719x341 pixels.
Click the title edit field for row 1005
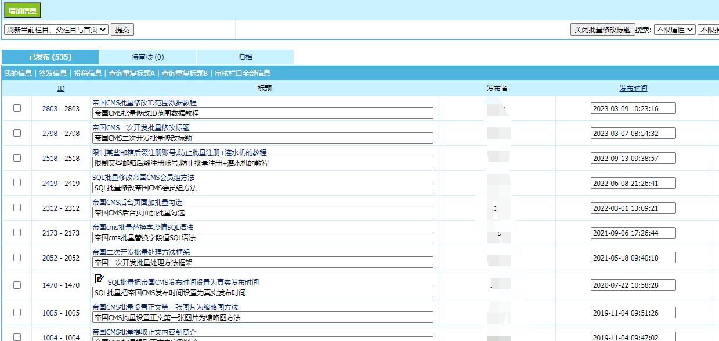coord(263,317)
